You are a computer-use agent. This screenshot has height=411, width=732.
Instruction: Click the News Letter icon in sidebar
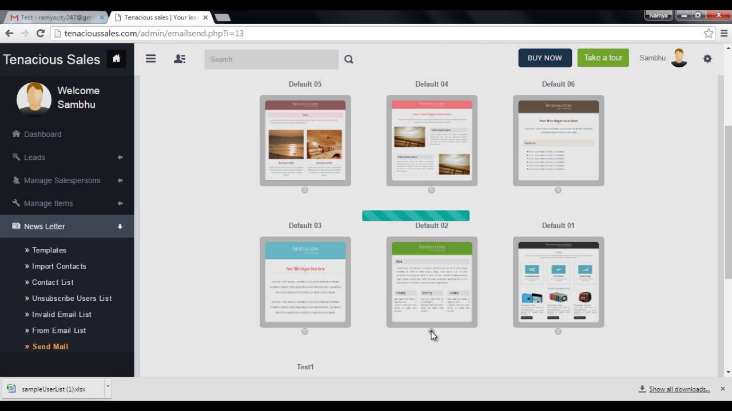(x=16, y=226)
